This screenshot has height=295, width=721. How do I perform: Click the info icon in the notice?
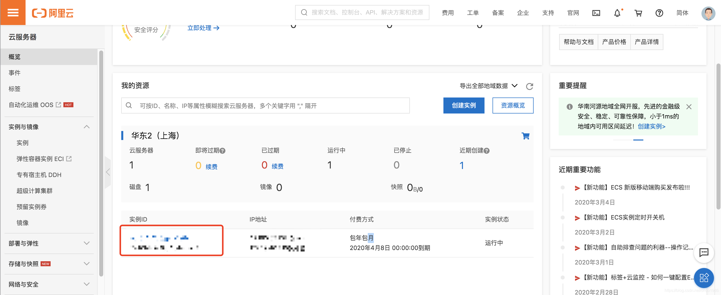tap(569, 107)
